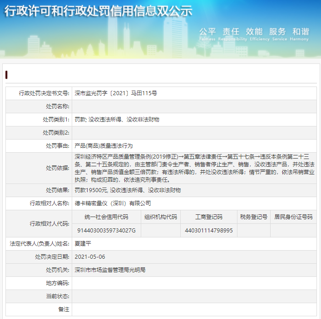Viewport: 321px width, 319px height.
Task: Click the dark red section marker bar
Action: coord(6,75)
